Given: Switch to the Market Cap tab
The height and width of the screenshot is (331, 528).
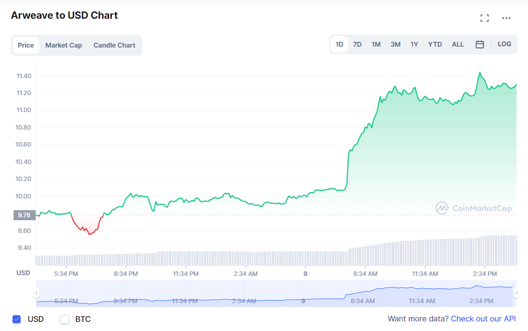Looking at the screenshot, I should 64,45.
